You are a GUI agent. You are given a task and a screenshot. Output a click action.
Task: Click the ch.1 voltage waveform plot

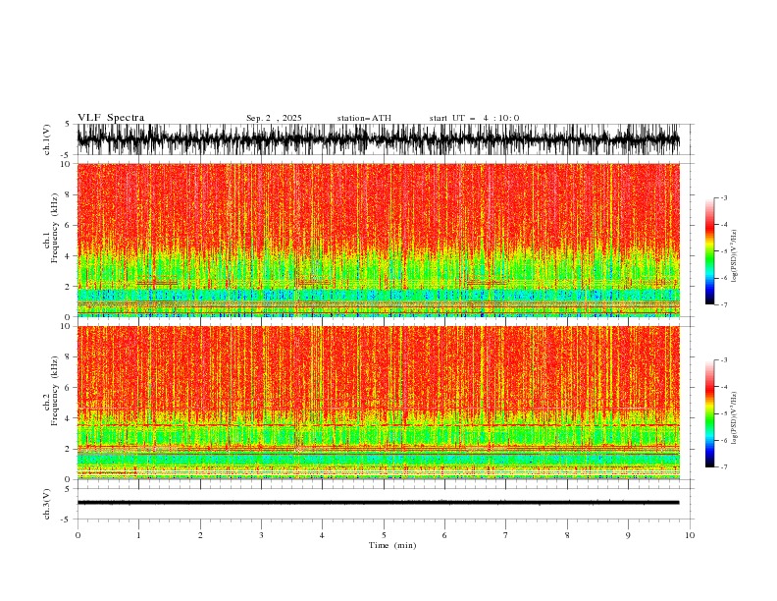(378, 139)
